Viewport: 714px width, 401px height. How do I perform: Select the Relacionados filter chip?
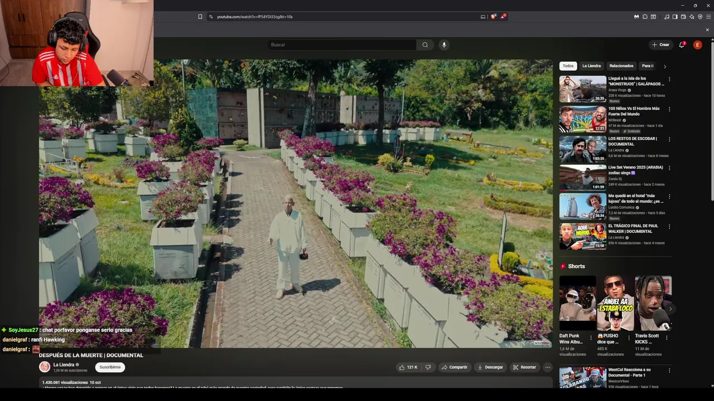coord(621,66)
